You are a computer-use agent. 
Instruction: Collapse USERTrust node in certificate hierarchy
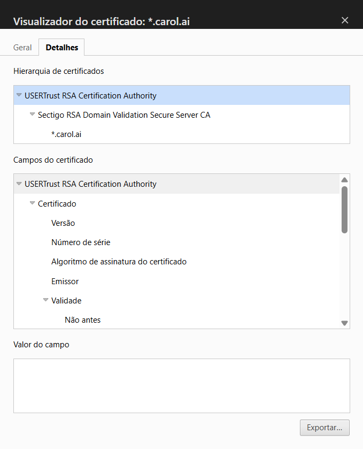pyautogui.click(x=19, y=95)
